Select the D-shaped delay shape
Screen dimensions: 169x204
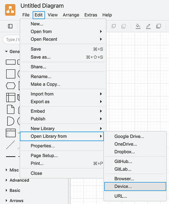click(11, 121)
